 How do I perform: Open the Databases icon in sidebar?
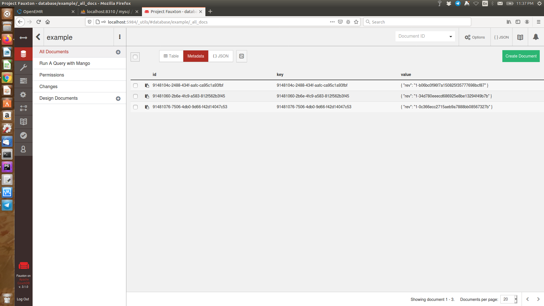(x=23, y=54)
